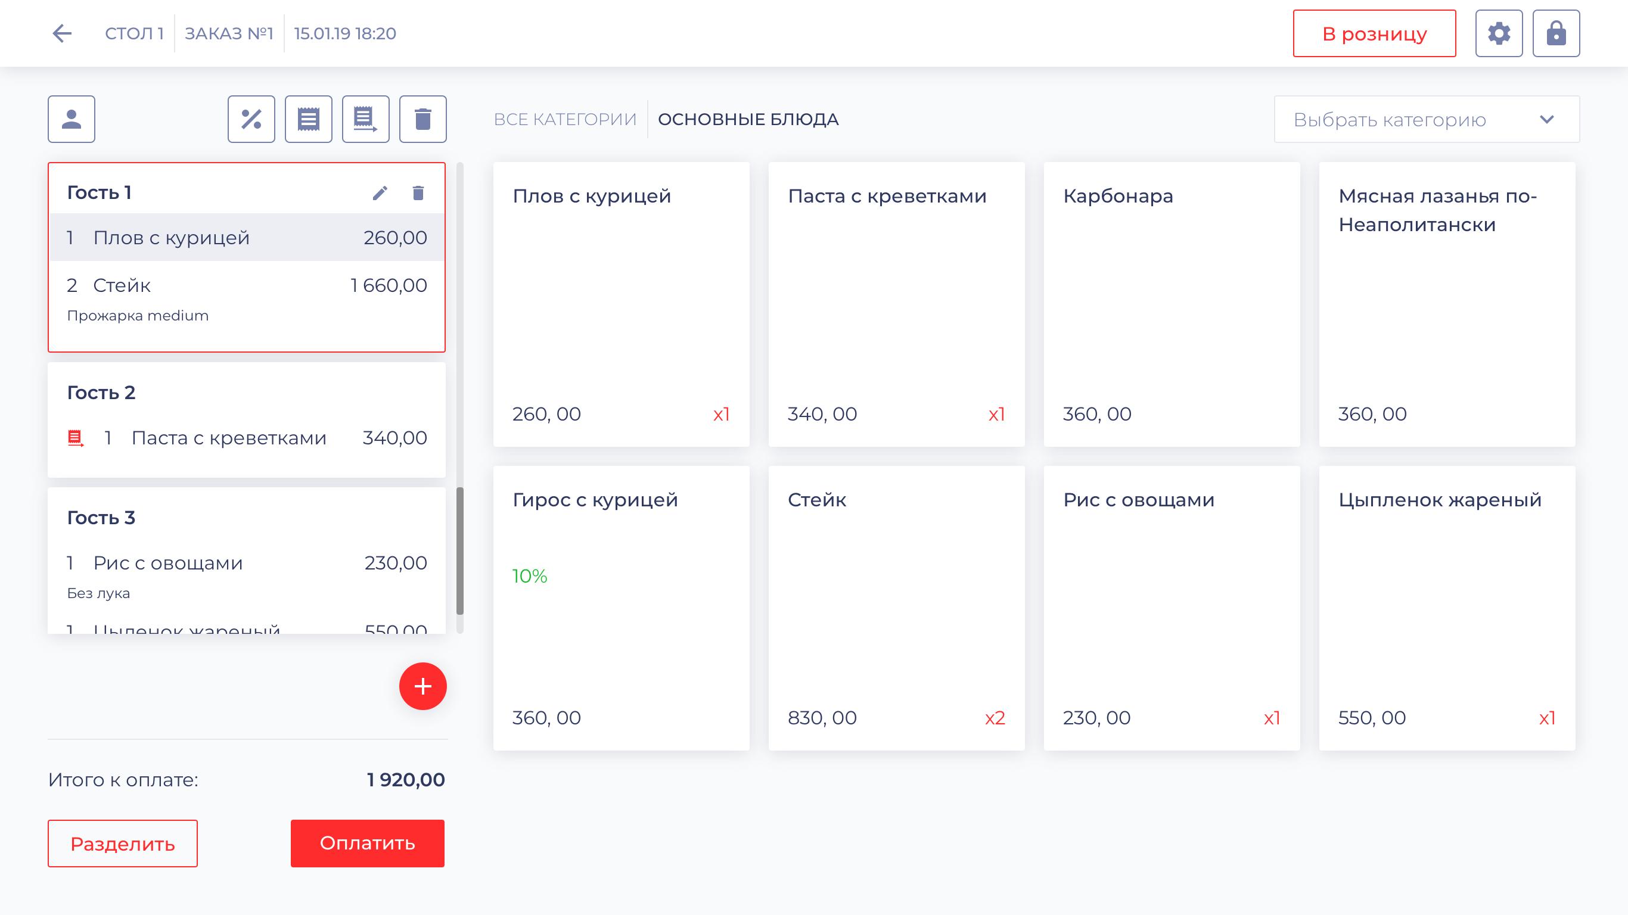Add Карбонара dish card
Viewport: 1628px width, 915px height.
[1172, 304]
